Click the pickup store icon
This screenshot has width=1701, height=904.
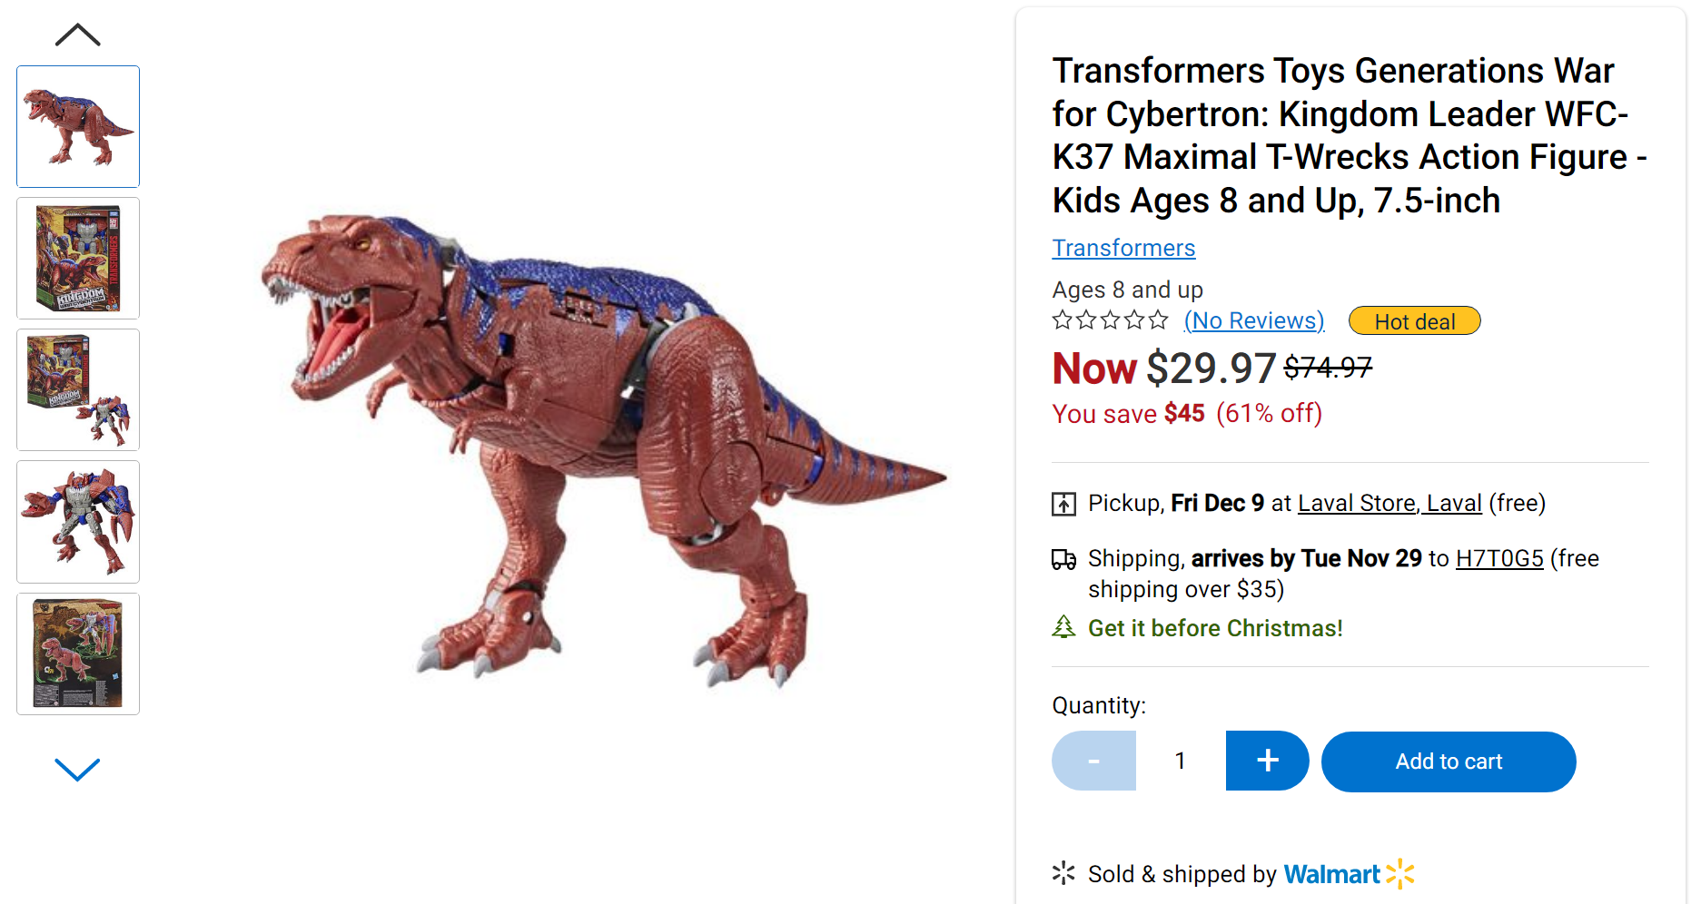pyautogui.click(x=1063, y=504)
